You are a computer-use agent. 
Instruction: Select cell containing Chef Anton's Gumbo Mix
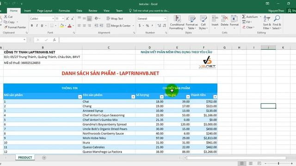pos(109,120)
